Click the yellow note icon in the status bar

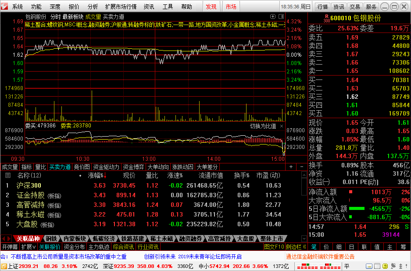click(x=369, y=267)
